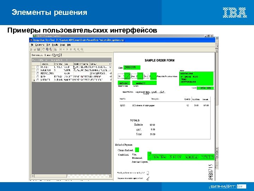Select the Data (5) tab
The image size is (254, 191).
(x=57, y=55)
